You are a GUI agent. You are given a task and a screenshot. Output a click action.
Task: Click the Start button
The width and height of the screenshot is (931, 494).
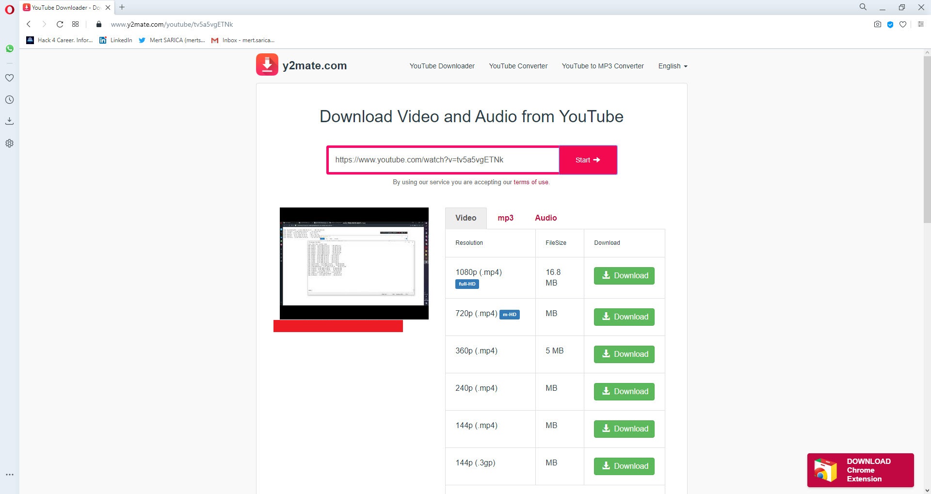588,160
